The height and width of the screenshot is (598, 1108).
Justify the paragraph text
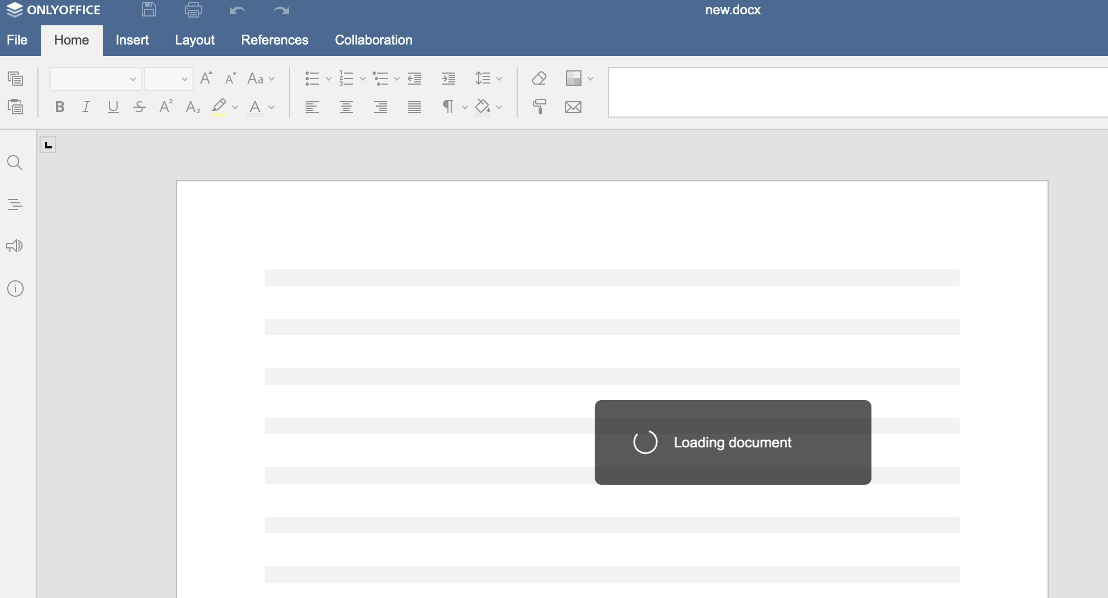pos(414,107)
